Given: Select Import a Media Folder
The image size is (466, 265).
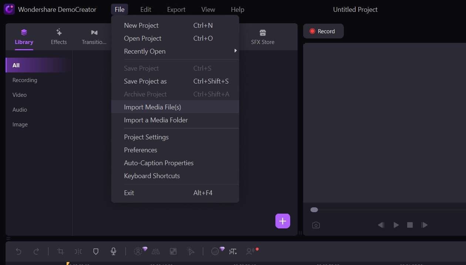Looking at the screenshot, I should pos(175,120).
